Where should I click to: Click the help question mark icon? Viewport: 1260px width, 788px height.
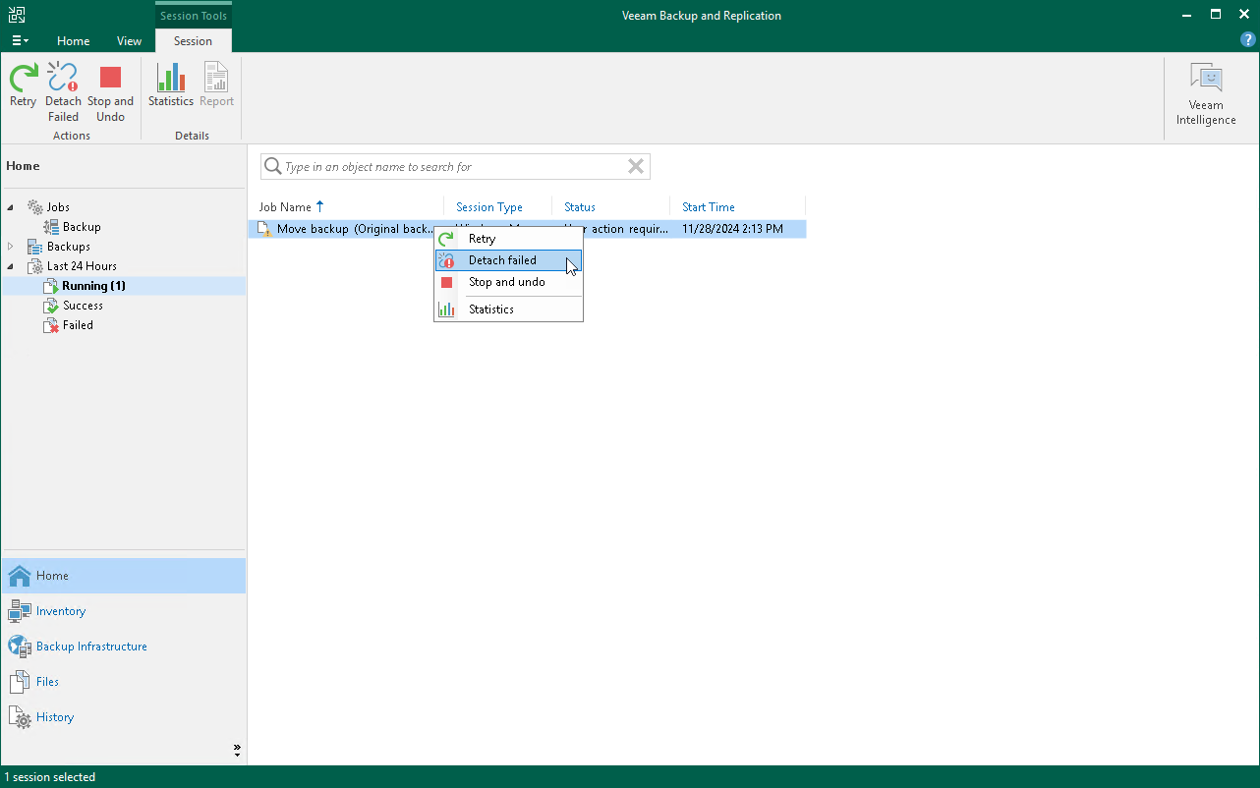[1248, 40]
